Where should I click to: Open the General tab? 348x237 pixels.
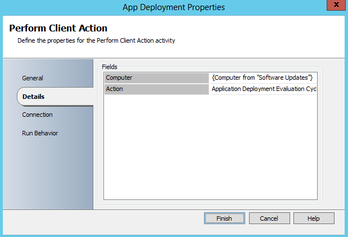pos(33,78)
